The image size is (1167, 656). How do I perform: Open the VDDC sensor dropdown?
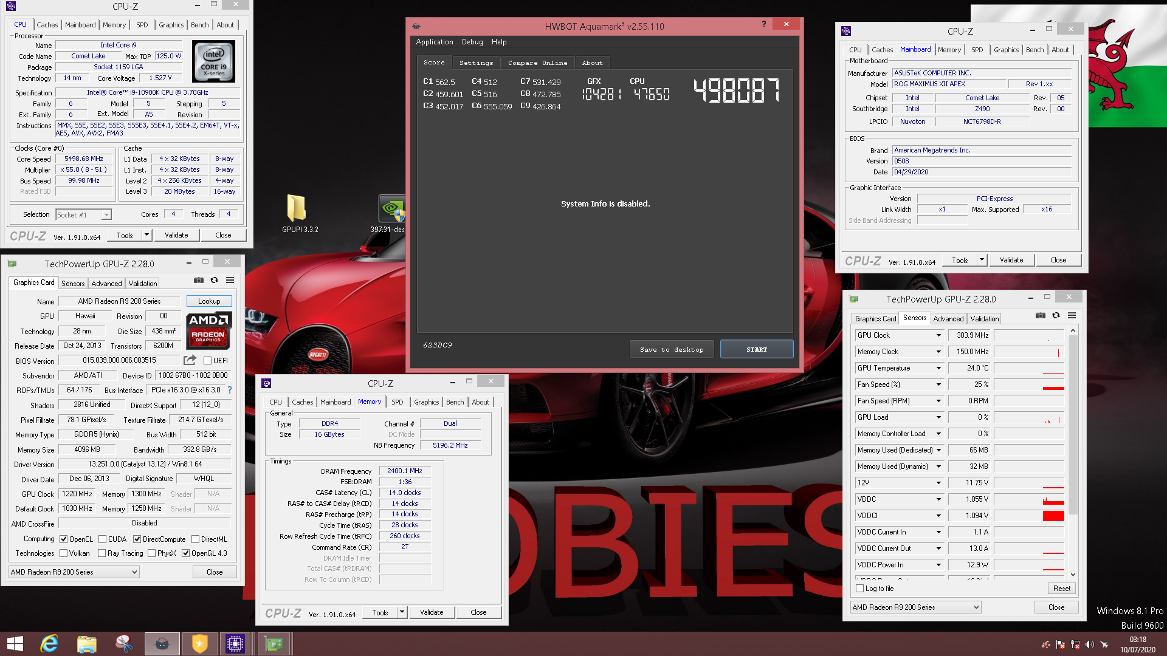tap(938, 499)
